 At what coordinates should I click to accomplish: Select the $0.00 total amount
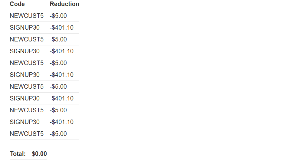39,154
